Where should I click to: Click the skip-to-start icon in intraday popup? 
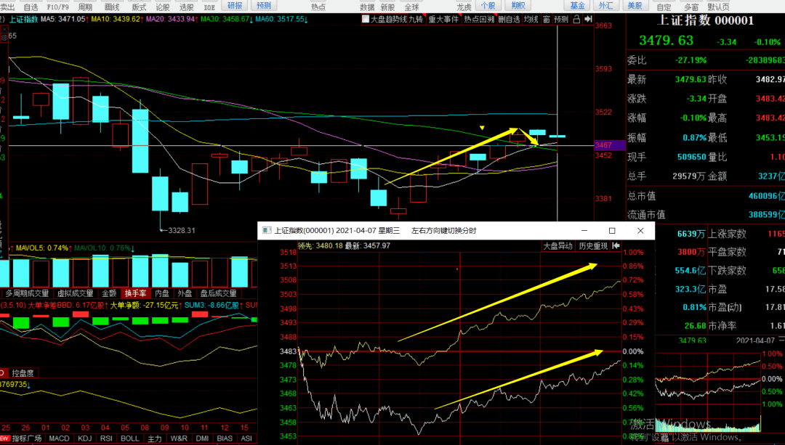coord(616,247)
